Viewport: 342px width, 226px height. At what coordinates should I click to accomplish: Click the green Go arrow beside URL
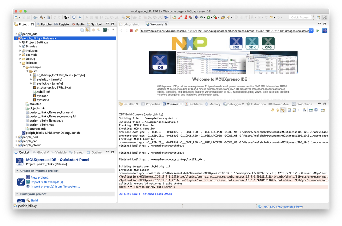318,31
